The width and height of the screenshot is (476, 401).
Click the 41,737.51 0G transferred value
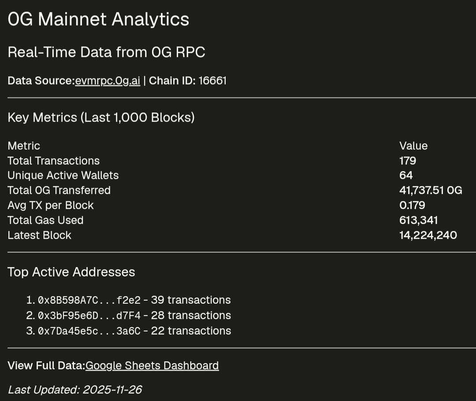pos(431,190)
